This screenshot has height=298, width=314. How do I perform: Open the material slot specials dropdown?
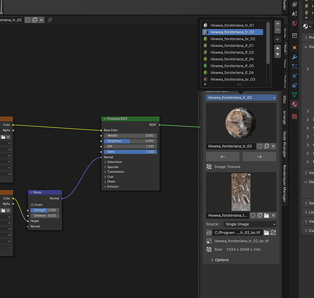pyautogui.click(x=278, y=39)
